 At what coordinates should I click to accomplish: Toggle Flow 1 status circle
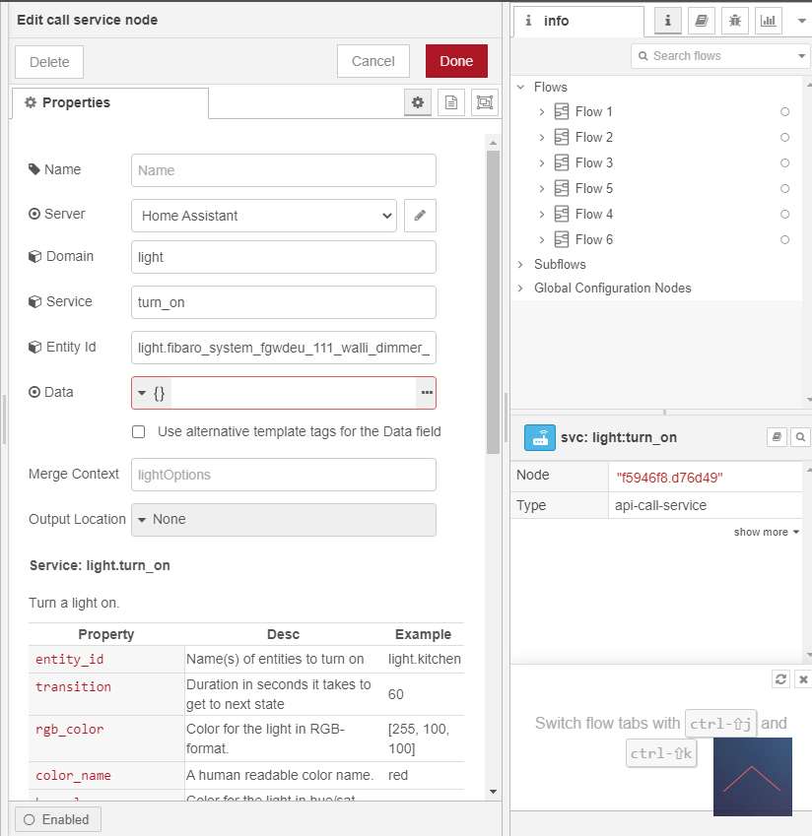tap(784, 112)
